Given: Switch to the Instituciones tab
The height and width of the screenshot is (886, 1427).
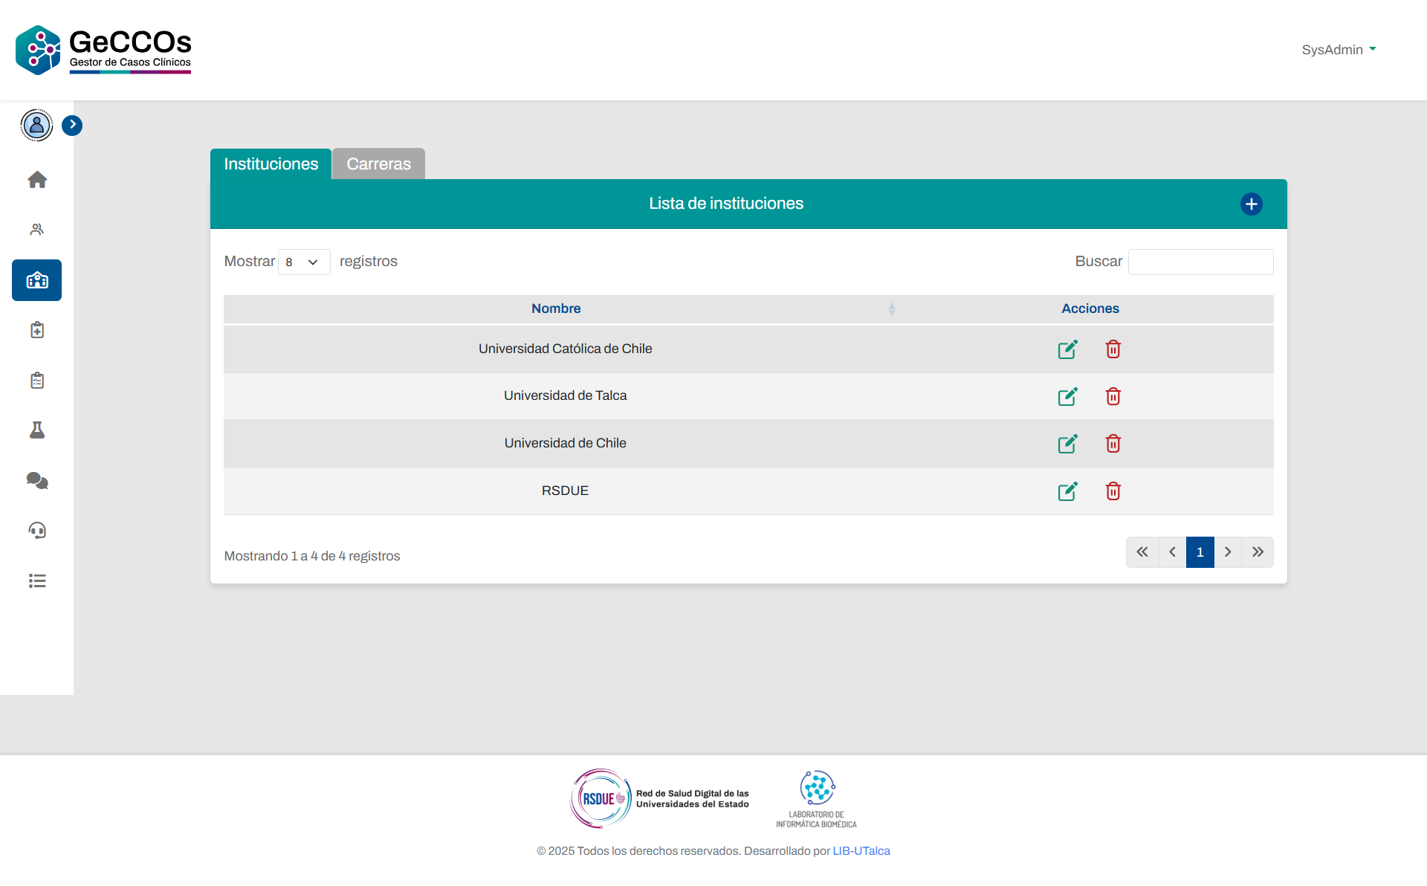Looking at the screenshot, I should coord(271,164).
